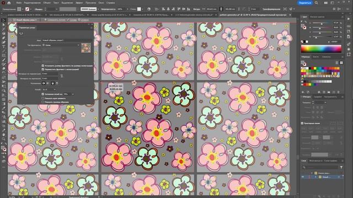The image size is (353, 198).
Task: Select the second overlap option (right in front)
Action: [48, 83]
